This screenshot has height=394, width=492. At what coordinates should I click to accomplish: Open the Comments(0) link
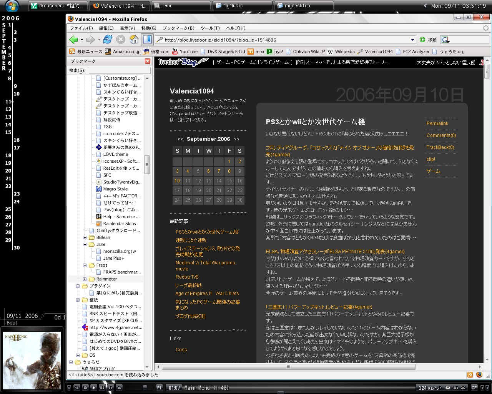point(441,135)
